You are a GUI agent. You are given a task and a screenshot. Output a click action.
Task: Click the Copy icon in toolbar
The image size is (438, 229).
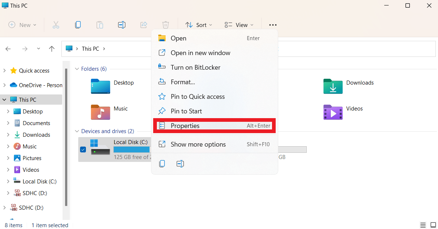(78, 25)
